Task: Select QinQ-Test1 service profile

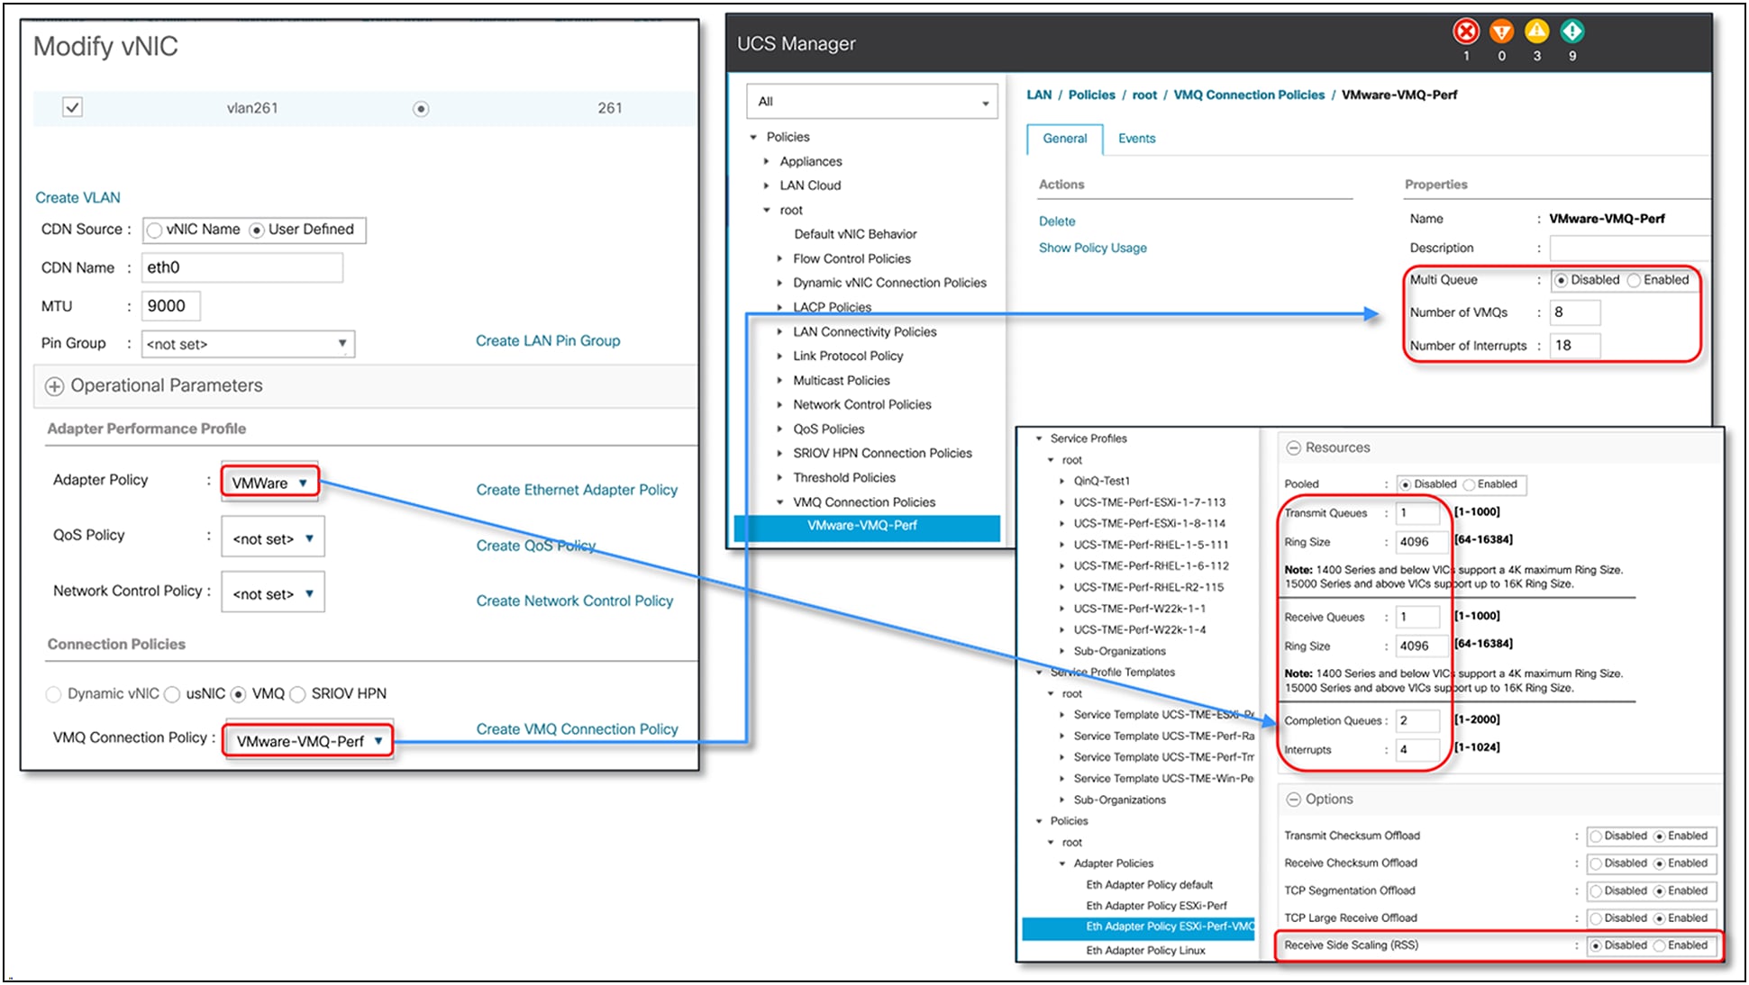Action: pos(1101,482)
